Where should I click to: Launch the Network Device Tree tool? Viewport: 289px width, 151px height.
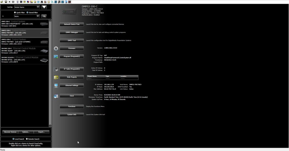(x=72, y=24)
